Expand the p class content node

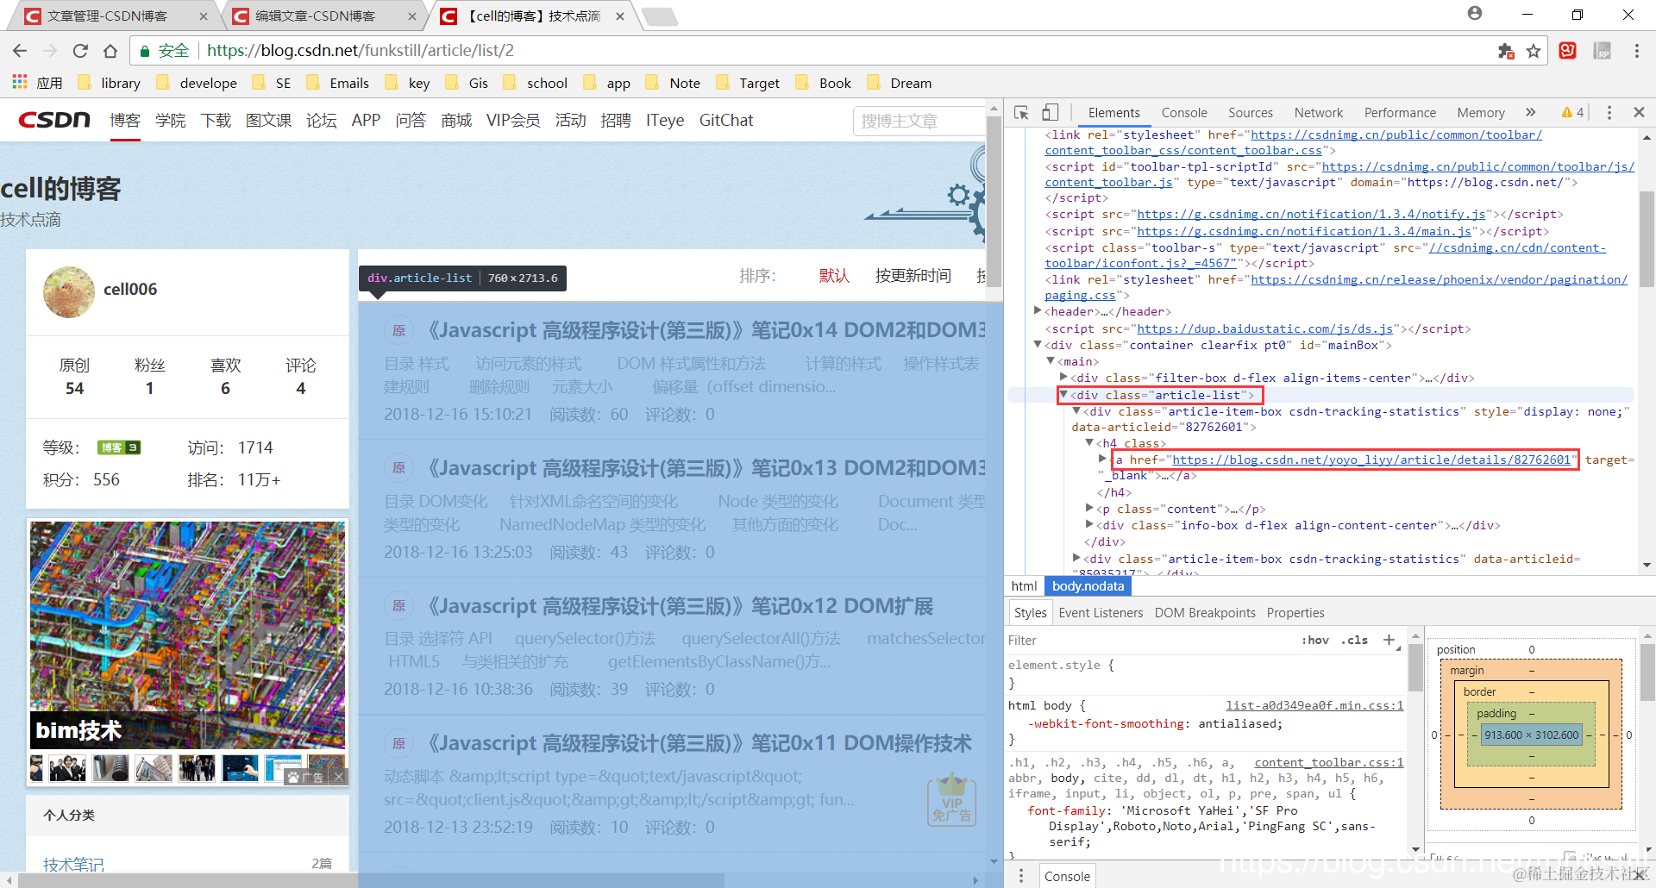tap(1090, 508)
